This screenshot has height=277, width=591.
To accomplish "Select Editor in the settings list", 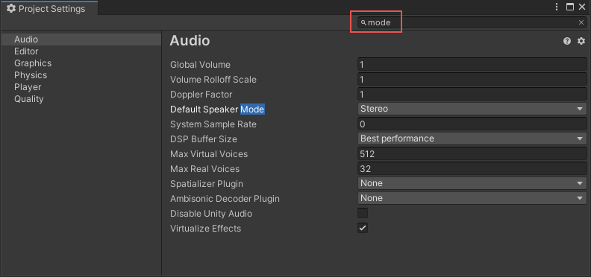I will [x=81, y=51].
